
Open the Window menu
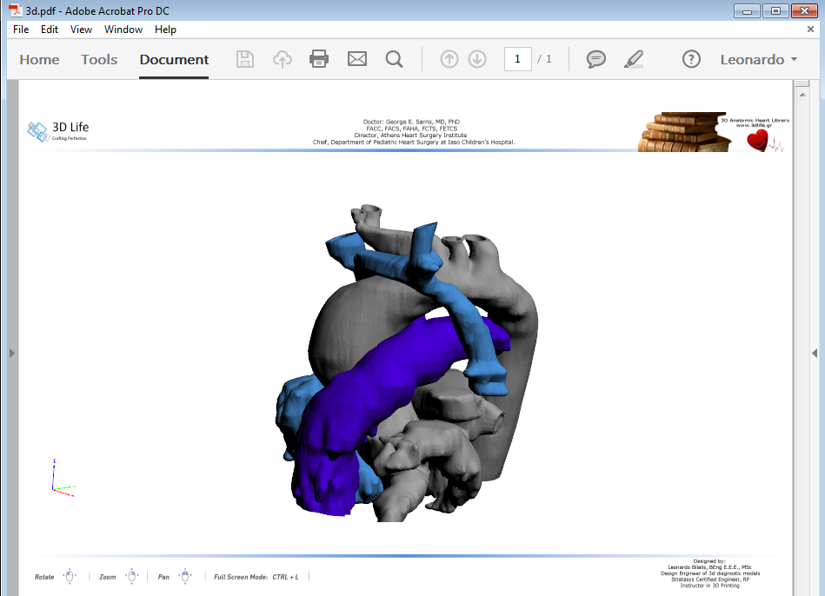point(123,30)
